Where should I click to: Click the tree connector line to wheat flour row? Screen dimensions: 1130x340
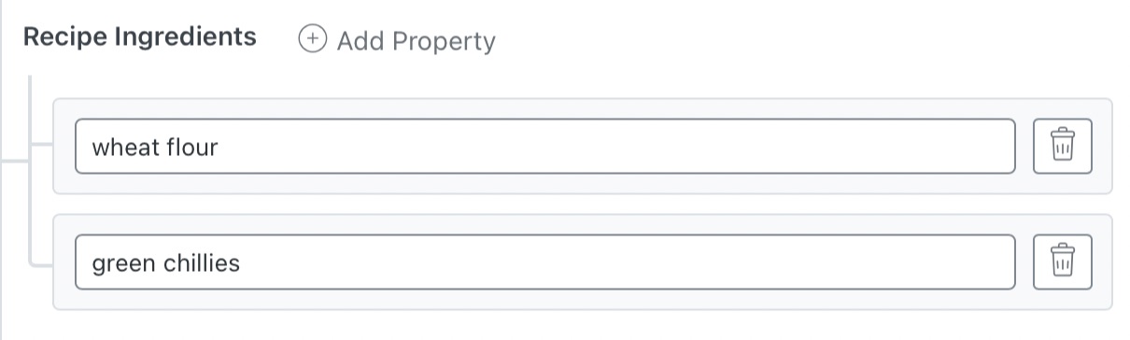point(41,146)
